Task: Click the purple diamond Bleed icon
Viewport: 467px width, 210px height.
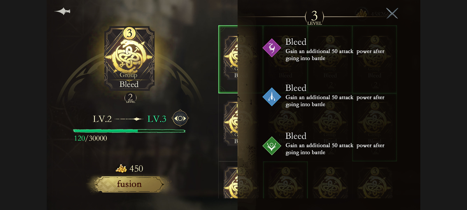Action: [x=272, y=48]
